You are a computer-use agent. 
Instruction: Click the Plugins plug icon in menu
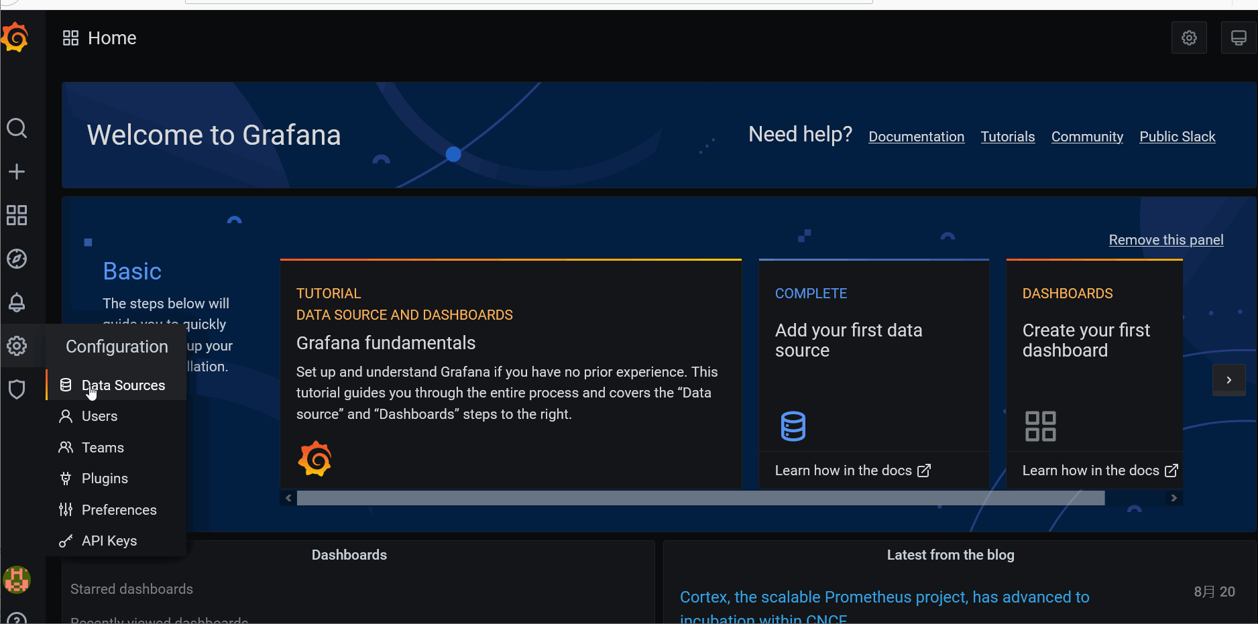pos(66,479)
